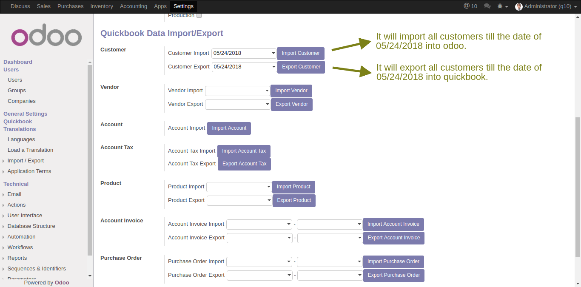Click the Import Account Invoice button

point(393,224)
